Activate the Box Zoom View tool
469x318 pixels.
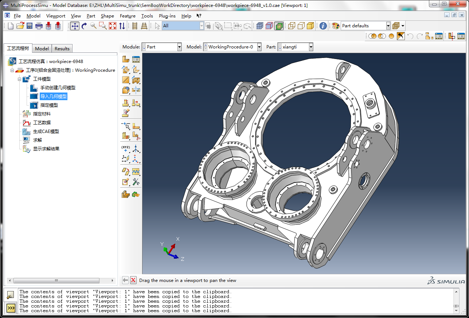[103, 26]
